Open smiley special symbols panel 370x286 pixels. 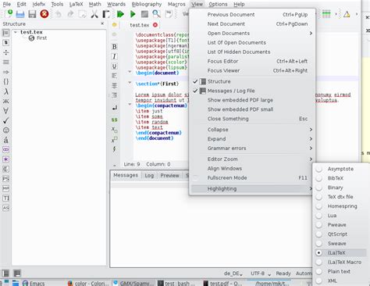[x=6, y=130]
